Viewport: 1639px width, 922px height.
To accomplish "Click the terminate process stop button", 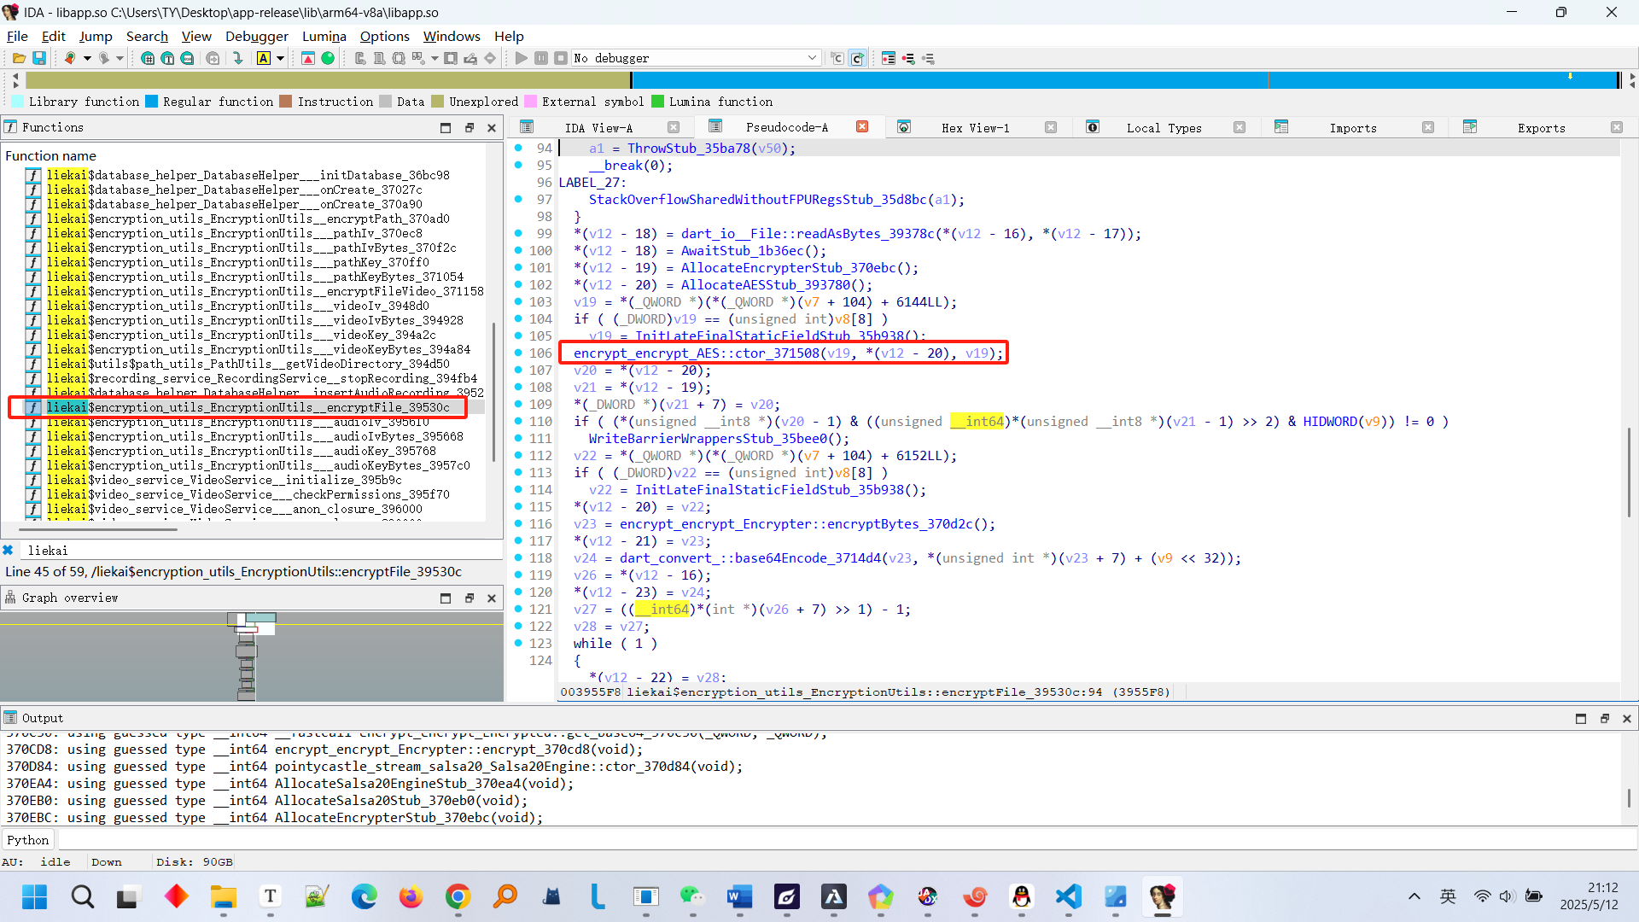I will (561, 58).
